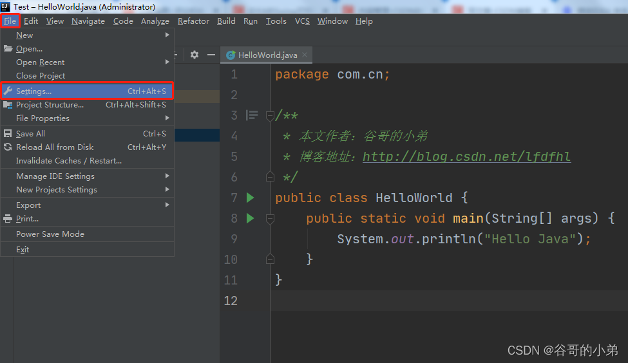
Task: Open the Navigate menu
Action: pos(88,21)
